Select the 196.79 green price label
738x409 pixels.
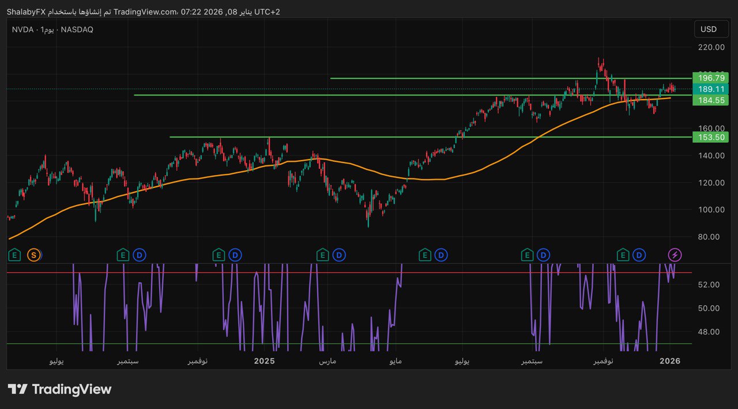point(711,78)
